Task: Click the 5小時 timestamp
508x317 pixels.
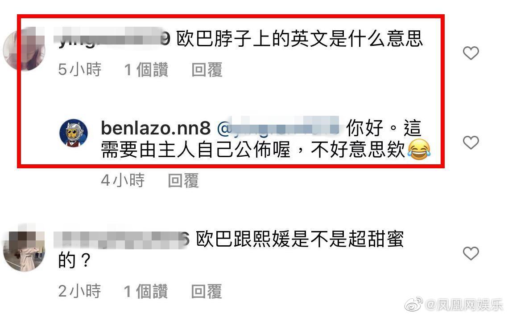Action: [80, 70]
